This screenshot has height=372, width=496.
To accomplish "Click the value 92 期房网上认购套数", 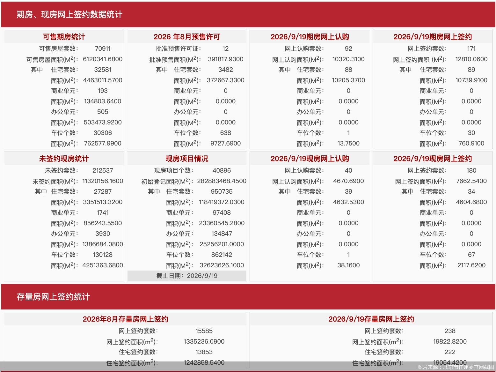I will (x=348, y=48).
